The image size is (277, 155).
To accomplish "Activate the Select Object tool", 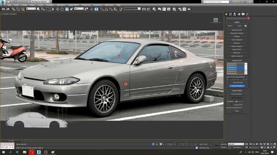I will [x=38, y=9].
